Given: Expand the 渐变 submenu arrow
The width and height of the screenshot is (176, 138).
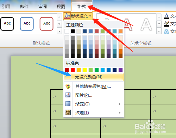Looking at the screenshot, I should [x=120, y=104].
